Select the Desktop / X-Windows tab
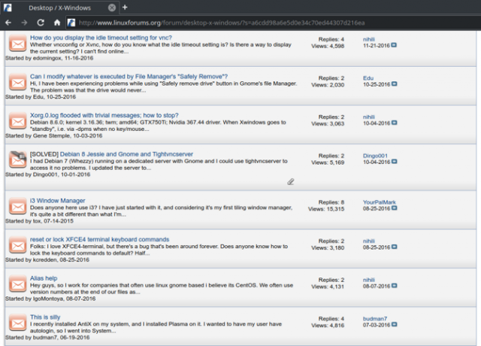 [60, 8]
